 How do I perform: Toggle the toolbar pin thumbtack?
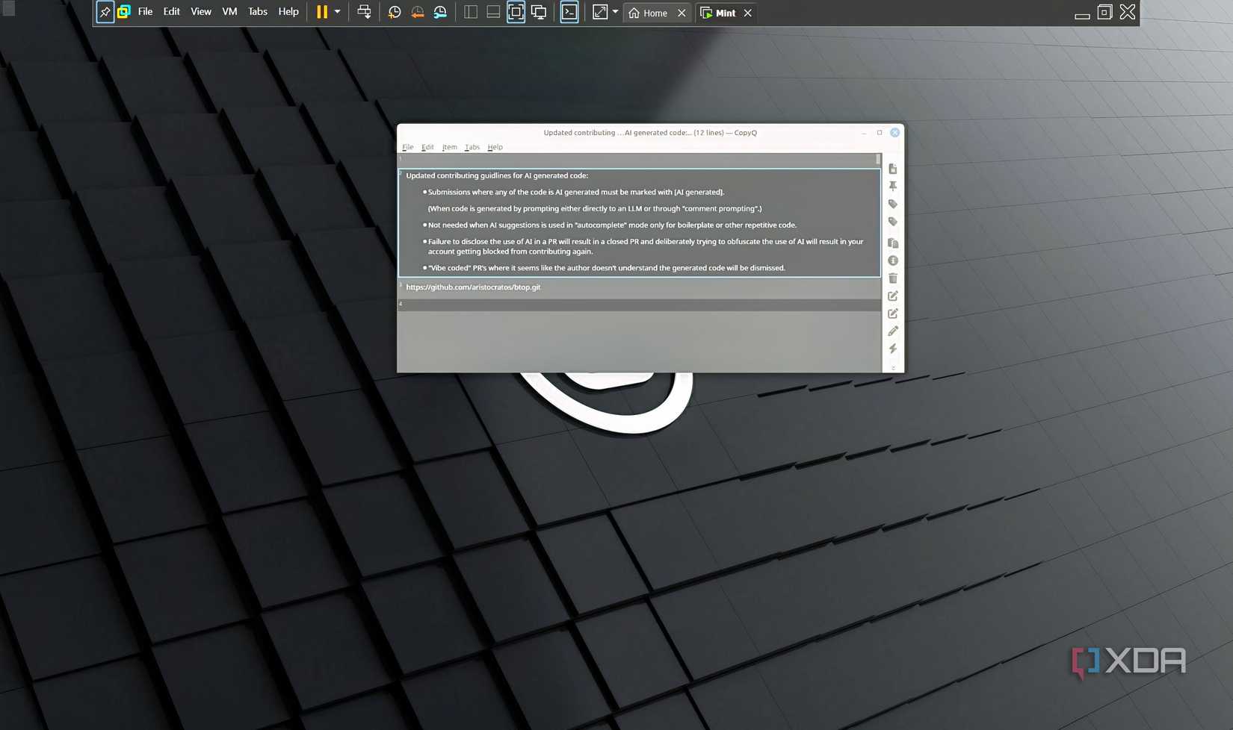point(105,11)
